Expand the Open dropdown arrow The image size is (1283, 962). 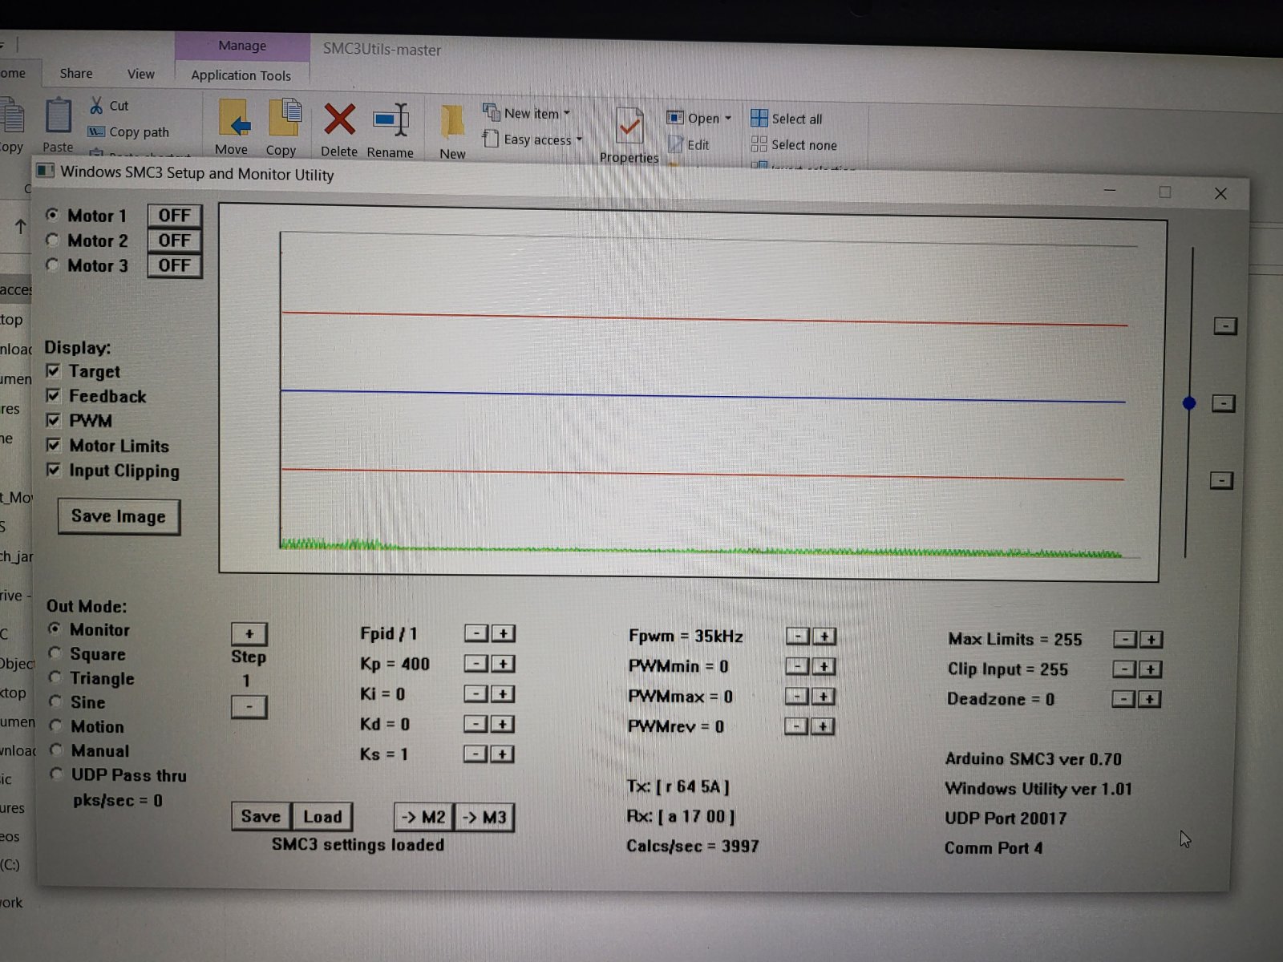[x=728, y=118]
